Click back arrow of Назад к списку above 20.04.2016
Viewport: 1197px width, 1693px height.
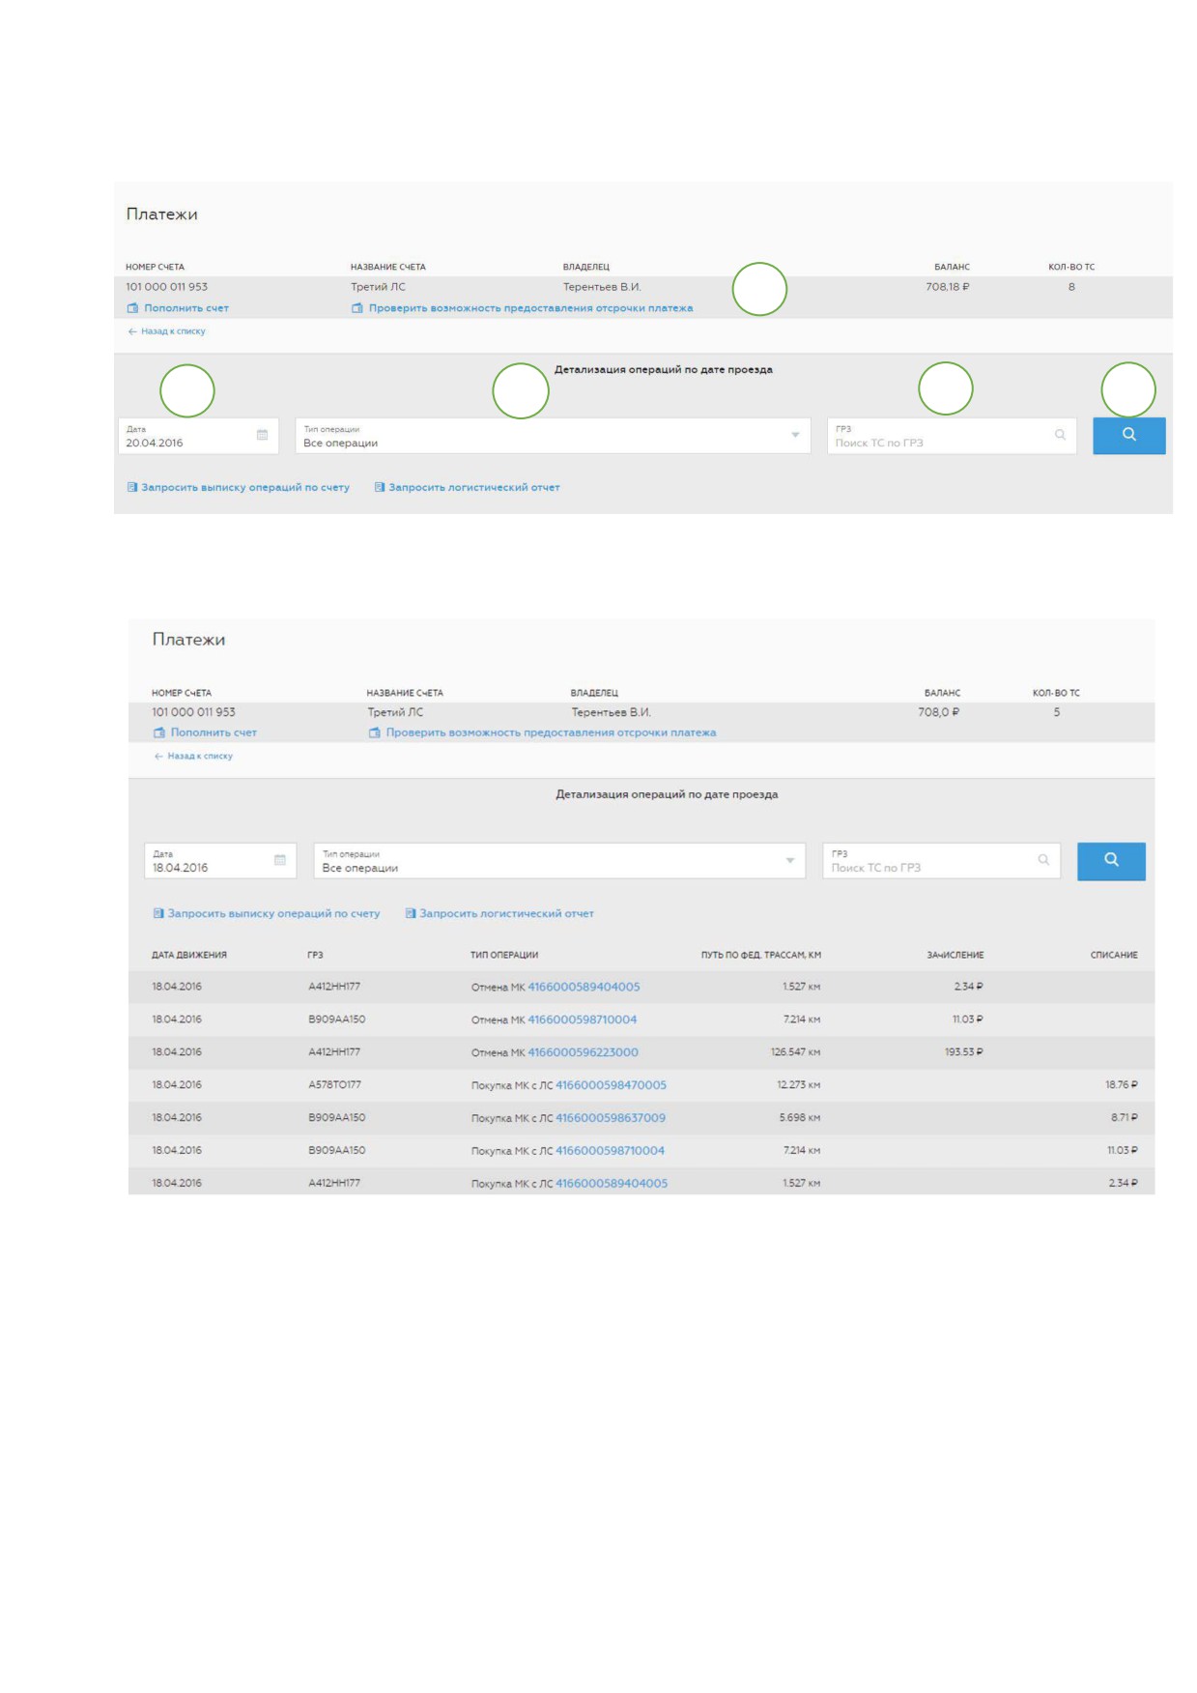pos(132,331)
